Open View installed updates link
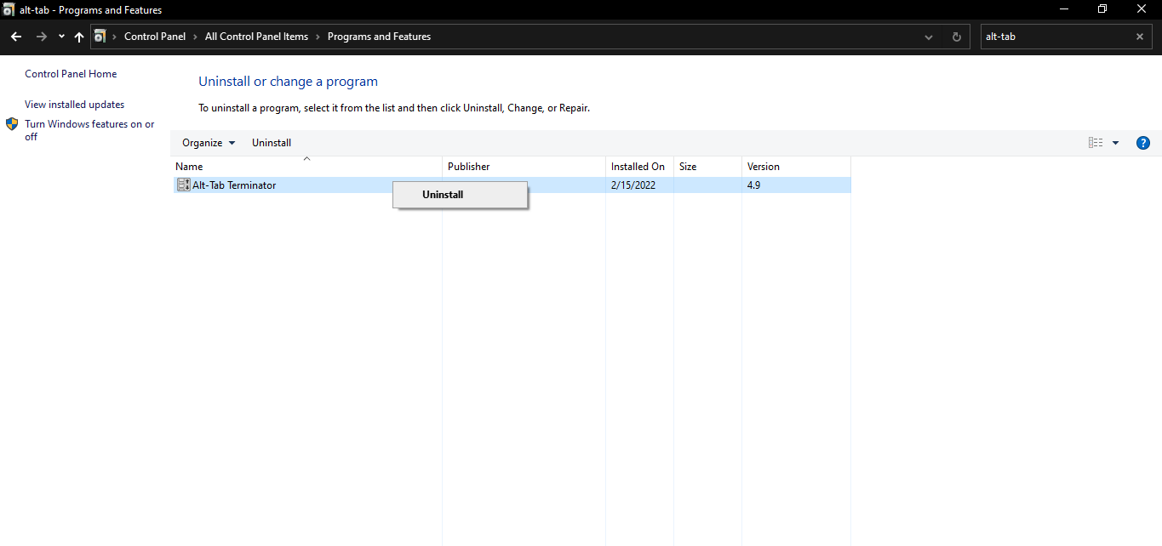Screen dimensions: 1162x546 (x=74, y=105)
